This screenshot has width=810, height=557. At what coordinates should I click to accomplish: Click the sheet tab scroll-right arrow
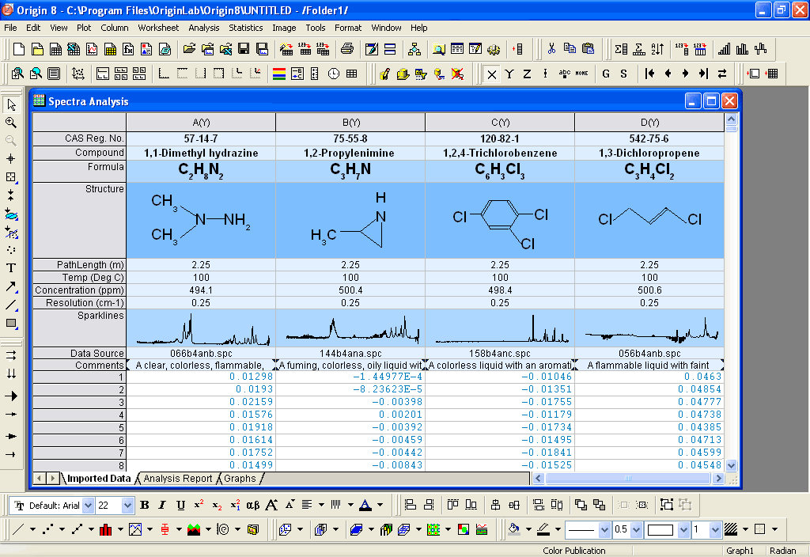click(53, 479)
